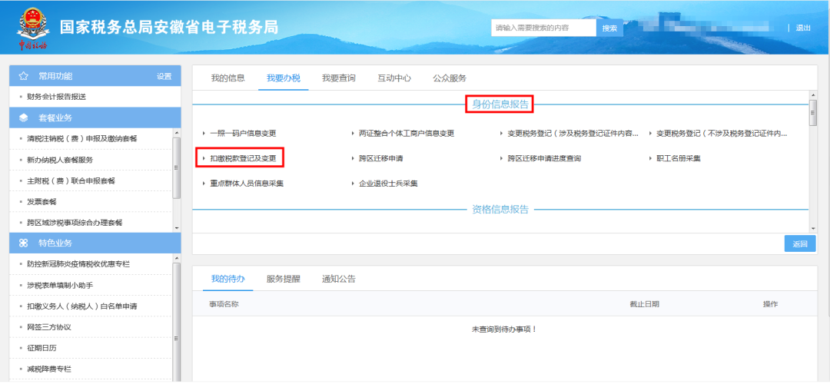830x384 pixels.
Task: Click the China Taxation emblem logo
Action: point(33,28)
